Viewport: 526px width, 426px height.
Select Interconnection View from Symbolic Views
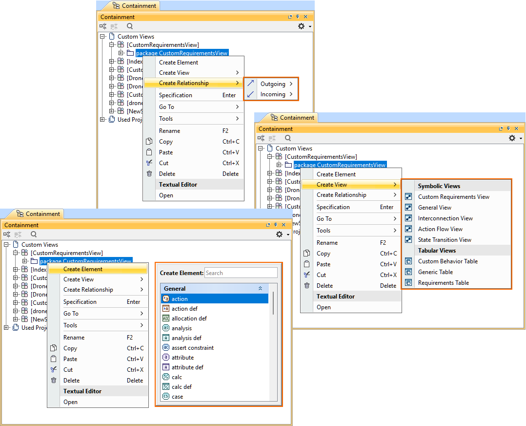pyautogui.click(x=445, y=218)
